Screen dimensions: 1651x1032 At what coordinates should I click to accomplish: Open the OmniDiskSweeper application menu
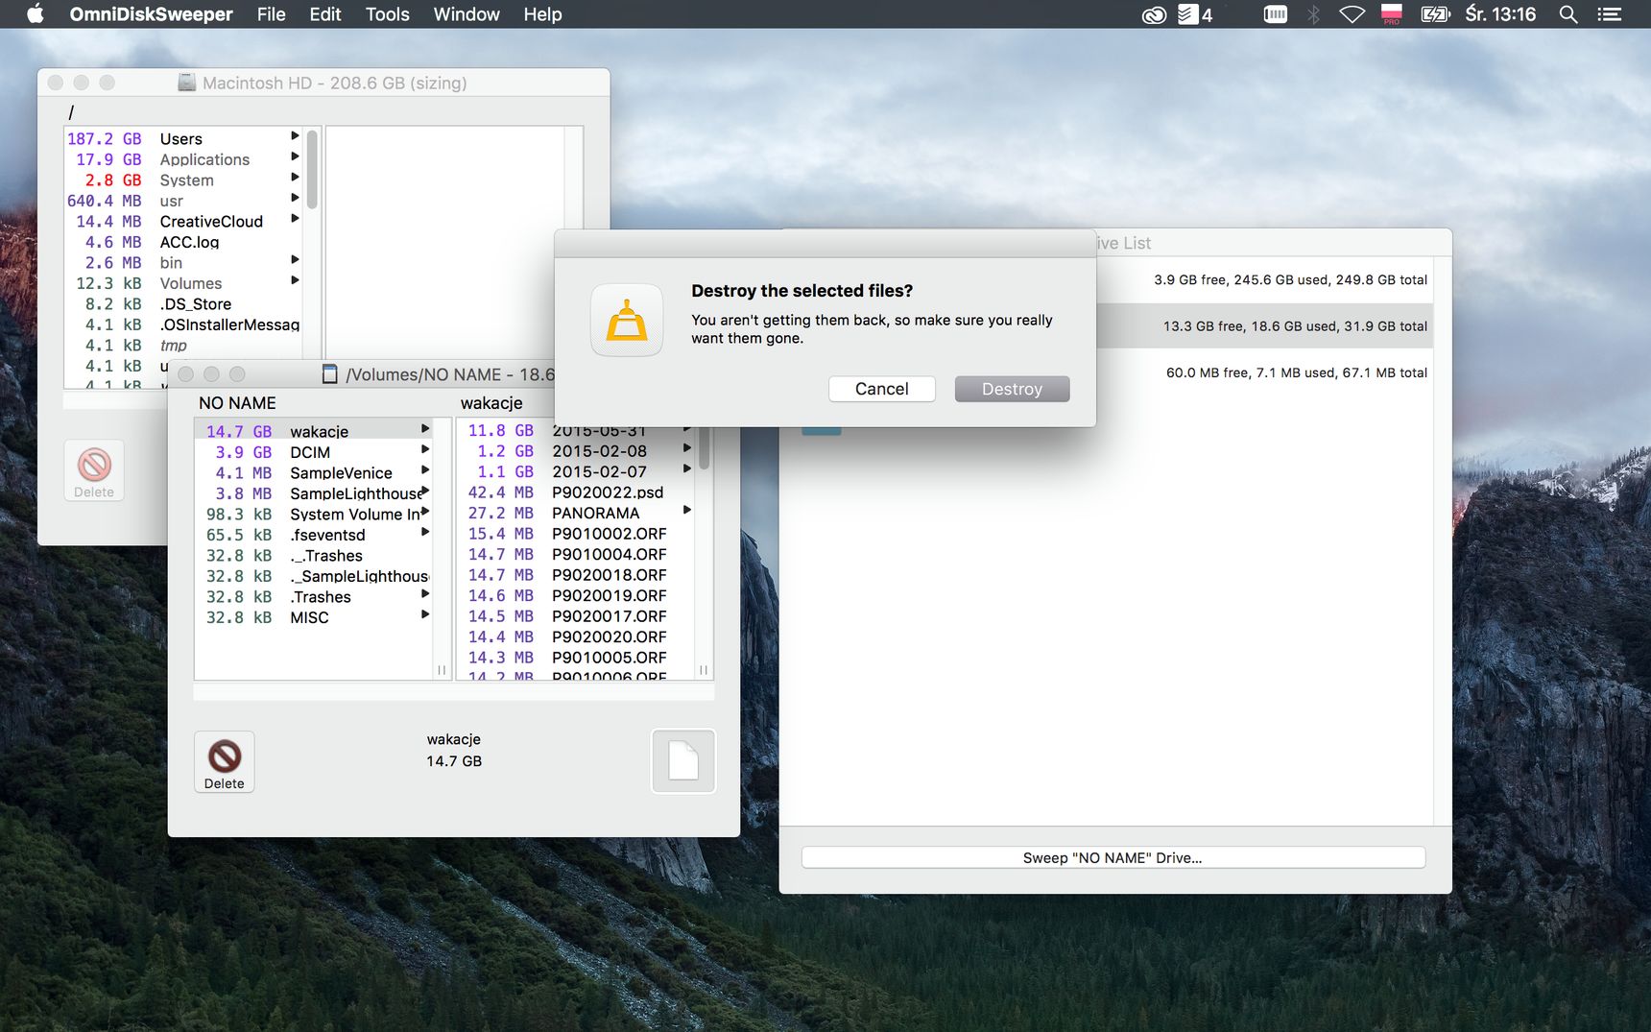pyautogui.click(x=151, y=14)
